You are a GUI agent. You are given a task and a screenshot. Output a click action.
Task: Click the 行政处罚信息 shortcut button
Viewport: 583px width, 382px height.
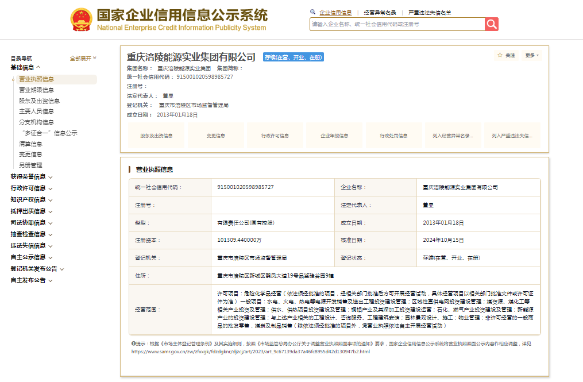[x=393, y=136]
